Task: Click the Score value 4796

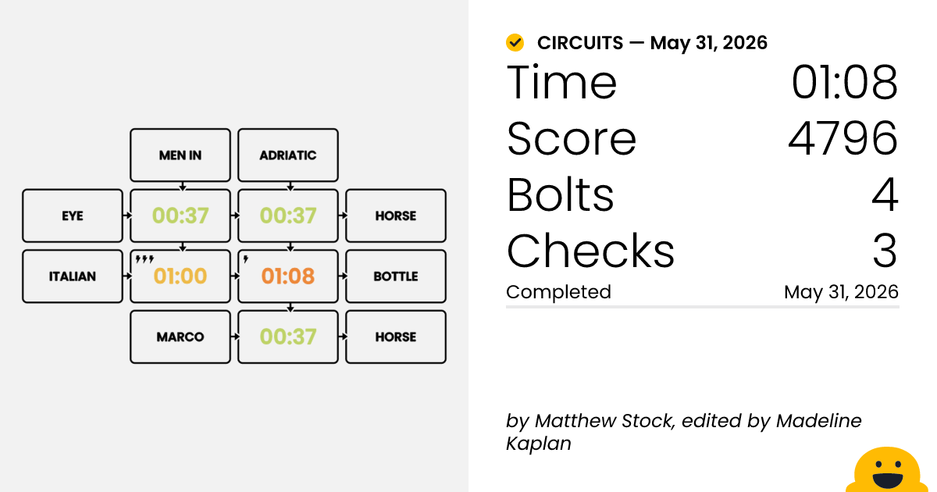Action: (x=843, y=138)
